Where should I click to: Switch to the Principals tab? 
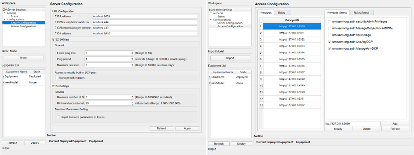click(266, 13)
